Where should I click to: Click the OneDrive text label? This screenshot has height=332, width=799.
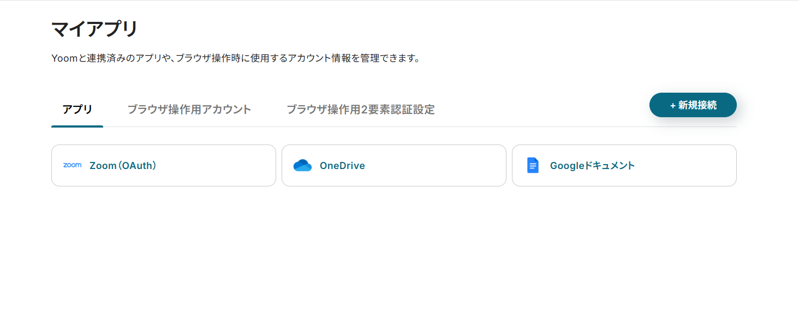point(342,166)
